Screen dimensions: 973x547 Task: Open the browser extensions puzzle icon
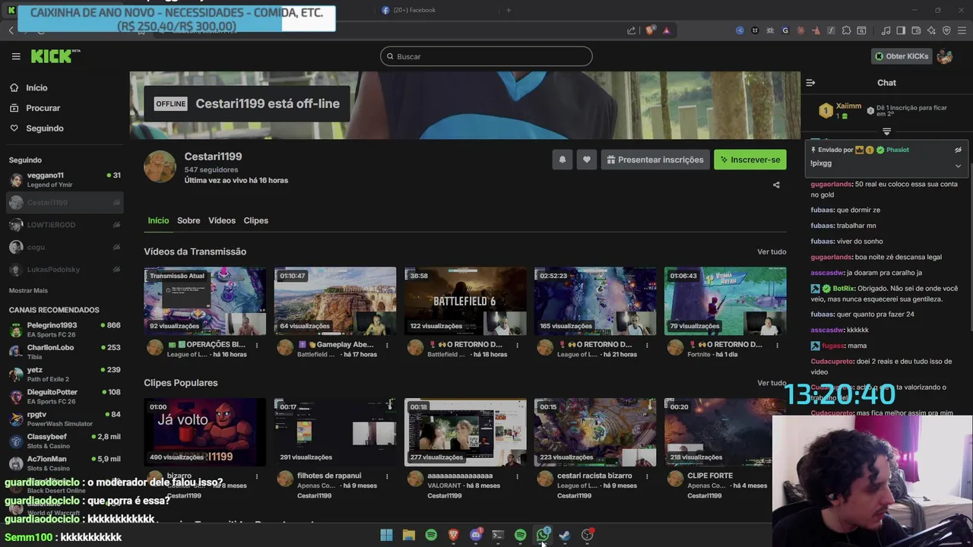[846, 30]
